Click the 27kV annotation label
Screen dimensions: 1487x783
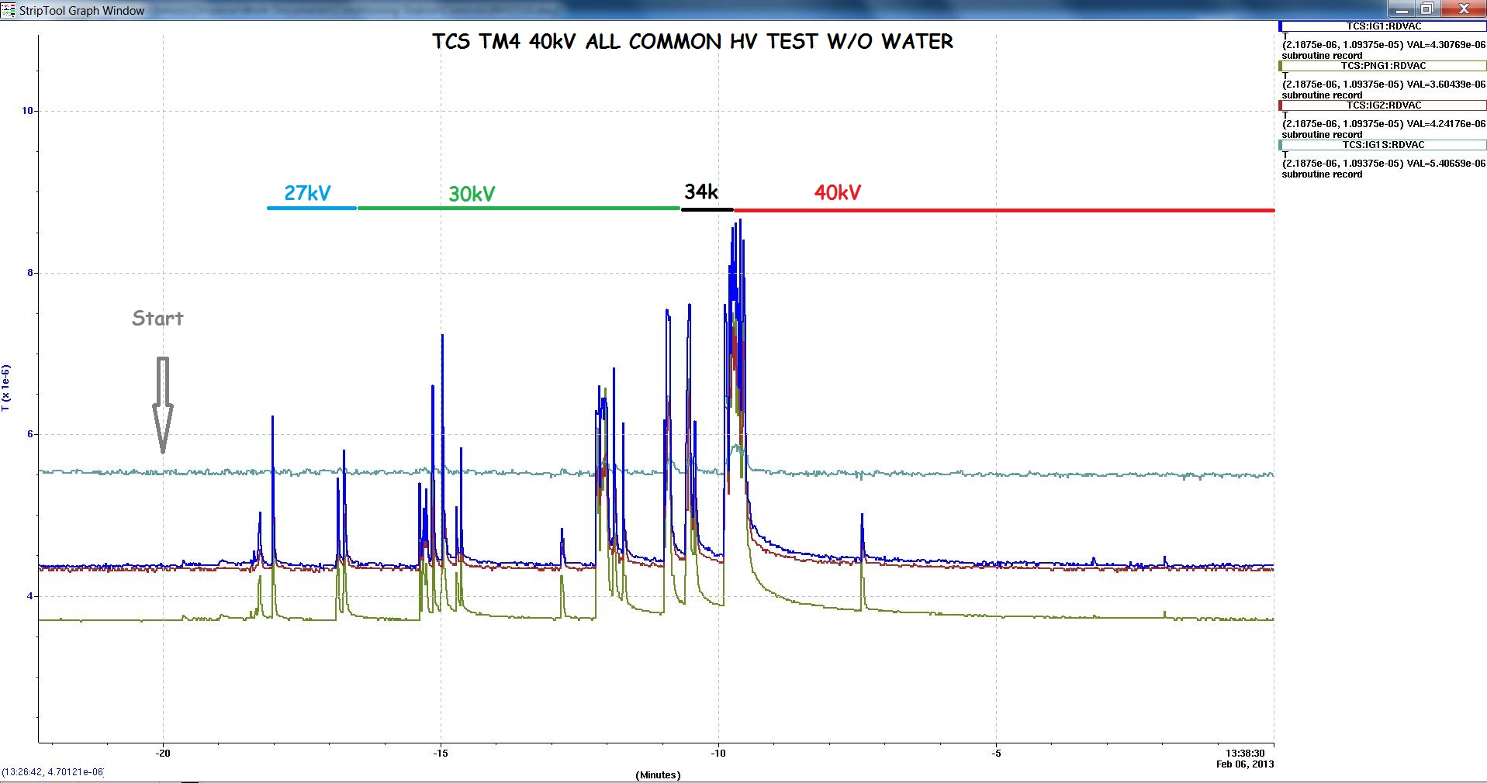pos(307,192)
